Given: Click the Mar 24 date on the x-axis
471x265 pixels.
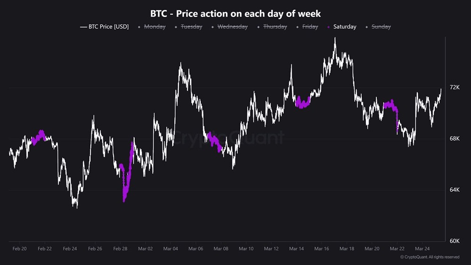Looking at the screenshot, I should 422,249.
